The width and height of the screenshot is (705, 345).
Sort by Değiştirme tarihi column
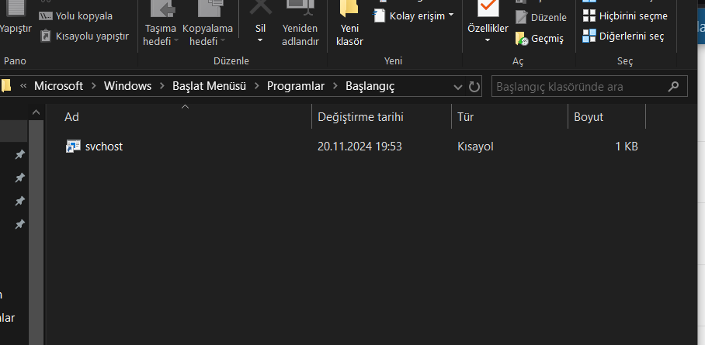[381, 117]
